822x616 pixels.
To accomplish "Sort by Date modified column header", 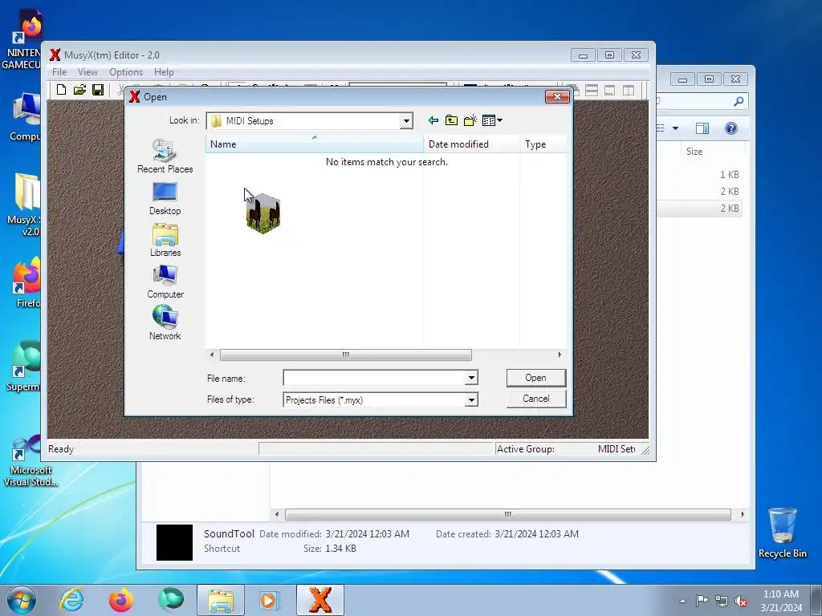I will point(471,144).
